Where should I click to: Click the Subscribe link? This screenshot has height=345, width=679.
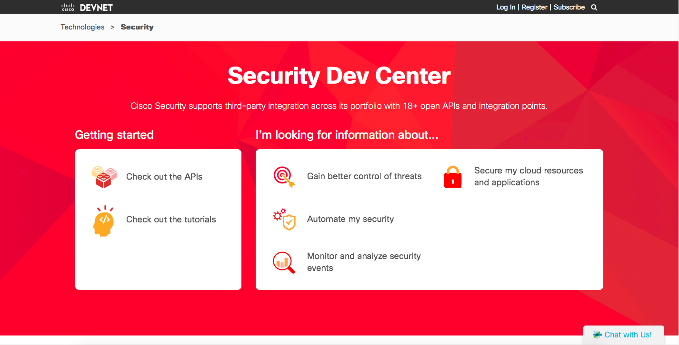coord(569,7)
